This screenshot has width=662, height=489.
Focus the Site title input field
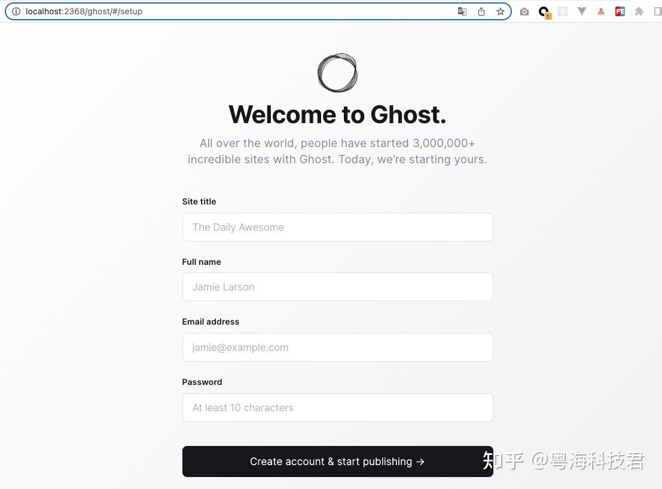tap(337, 227)
